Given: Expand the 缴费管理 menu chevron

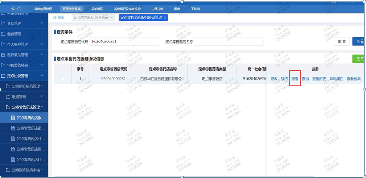Looking at the screenshot, I should 42,34.
